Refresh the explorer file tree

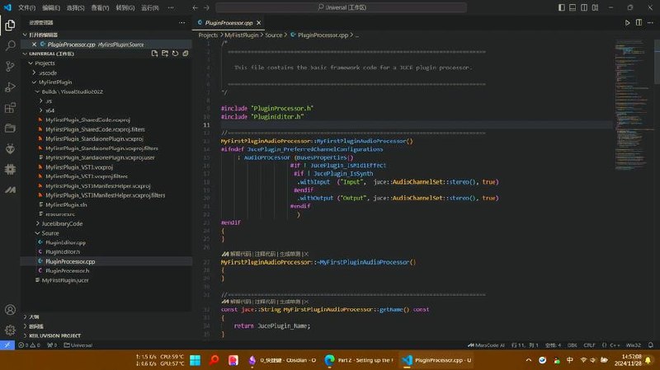point(175,54)
